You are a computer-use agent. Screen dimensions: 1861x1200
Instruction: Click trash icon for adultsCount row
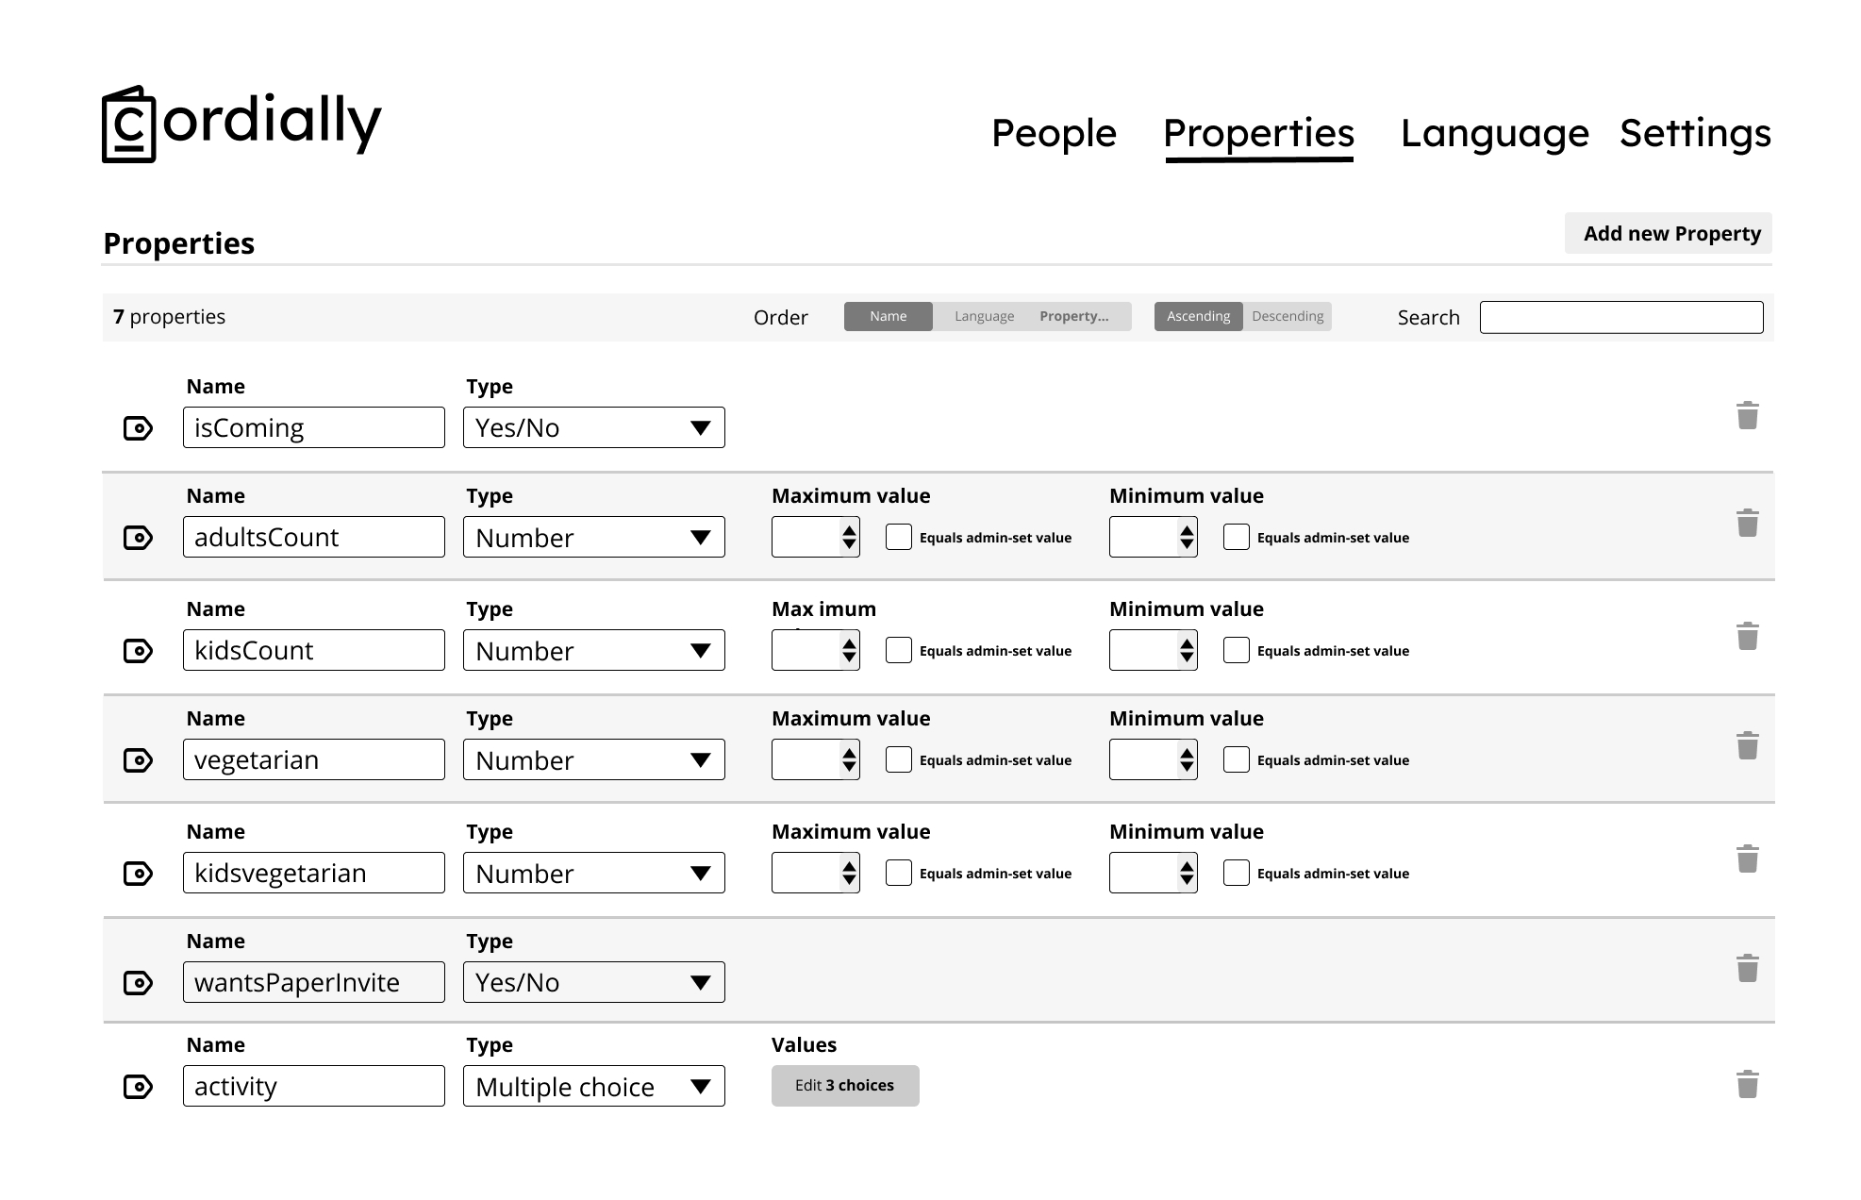click(x=1747, y=523)
